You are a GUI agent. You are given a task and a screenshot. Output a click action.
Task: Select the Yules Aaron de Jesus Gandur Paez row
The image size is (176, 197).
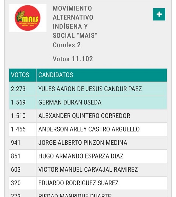88,89
